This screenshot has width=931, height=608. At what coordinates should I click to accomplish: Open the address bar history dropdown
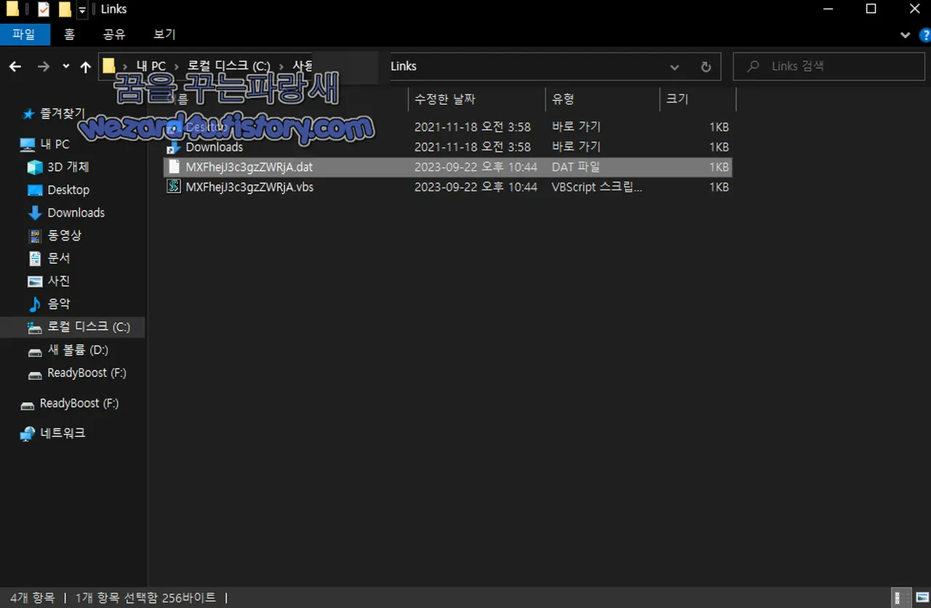(674, 66)
